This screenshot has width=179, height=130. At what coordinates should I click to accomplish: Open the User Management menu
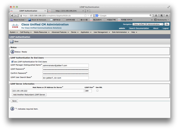point(102,32)
